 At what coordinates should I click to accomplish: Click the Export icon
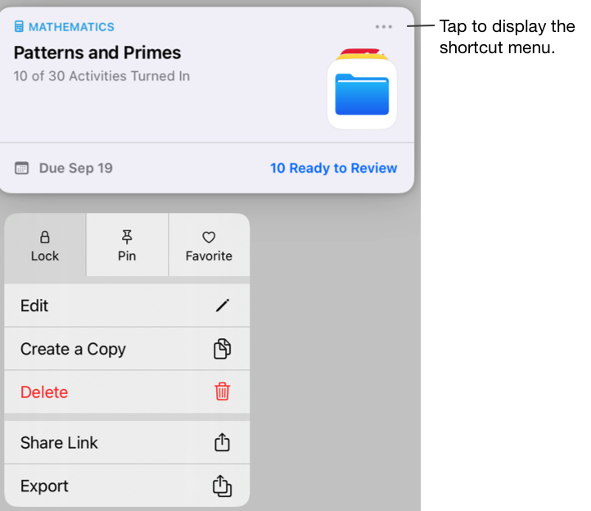point(222,486)
